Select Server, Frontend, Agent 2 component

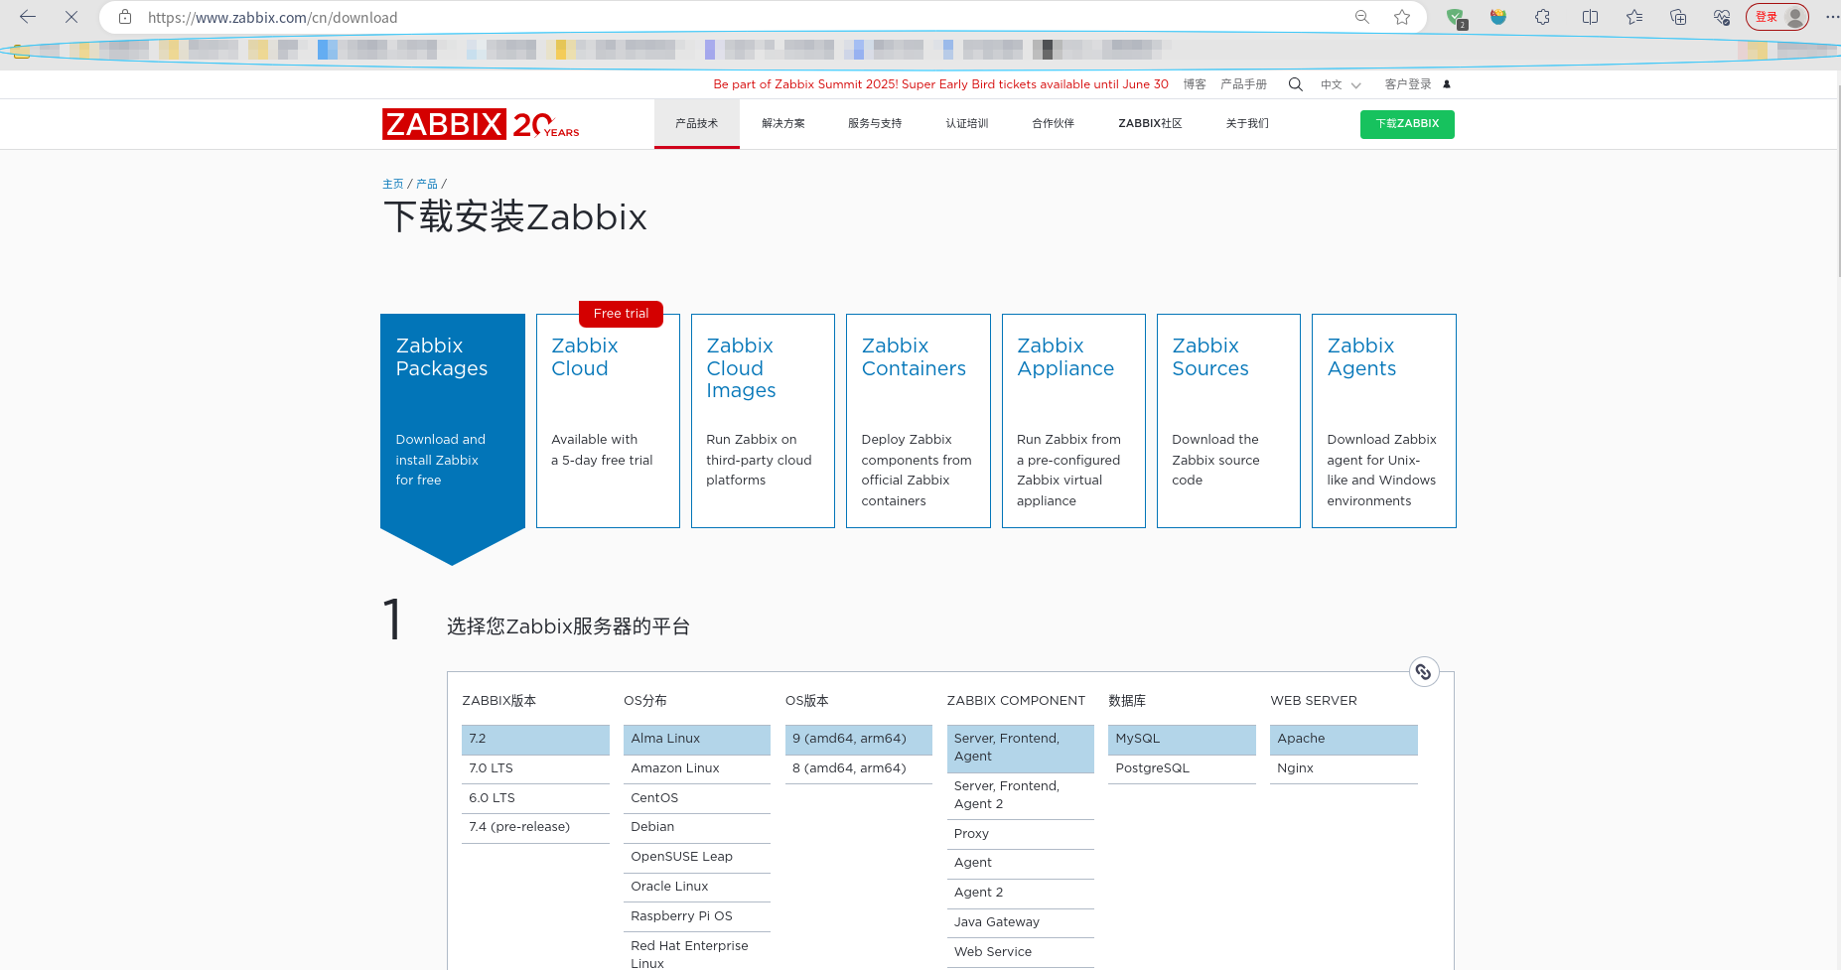click(1021, 796)
